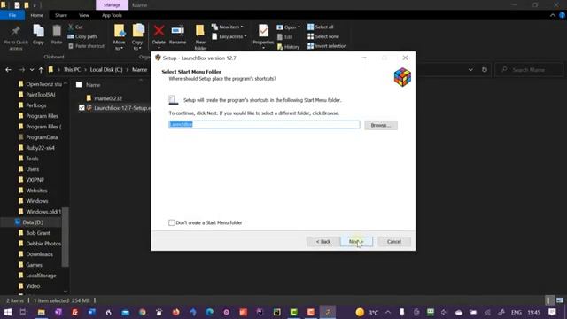Open the Explorer help icon
The image size is (567, 319).
point(562,15)
